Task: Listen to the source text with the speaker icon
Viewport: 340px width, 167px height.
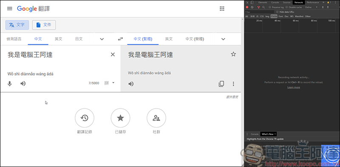Action: [23, 83]
